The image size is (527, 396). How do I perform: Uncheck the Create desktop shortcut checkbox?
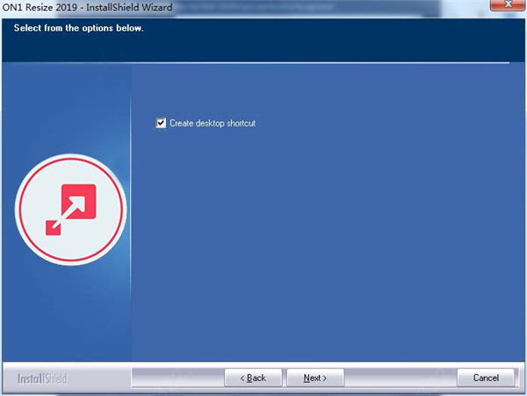[x=161, y=123]
